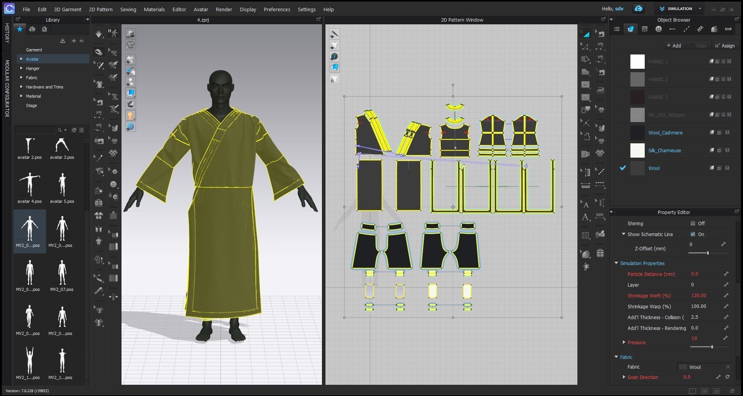Click the download icon in Library toolbar
Viewport: 743px width, 396px height.
63,41
